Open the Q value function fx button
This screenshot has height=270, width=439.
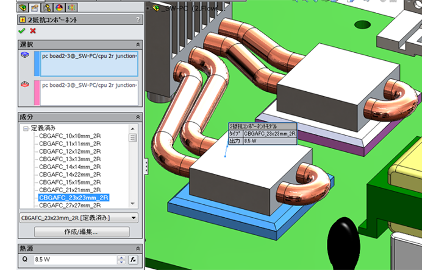(x=133, y=260)
